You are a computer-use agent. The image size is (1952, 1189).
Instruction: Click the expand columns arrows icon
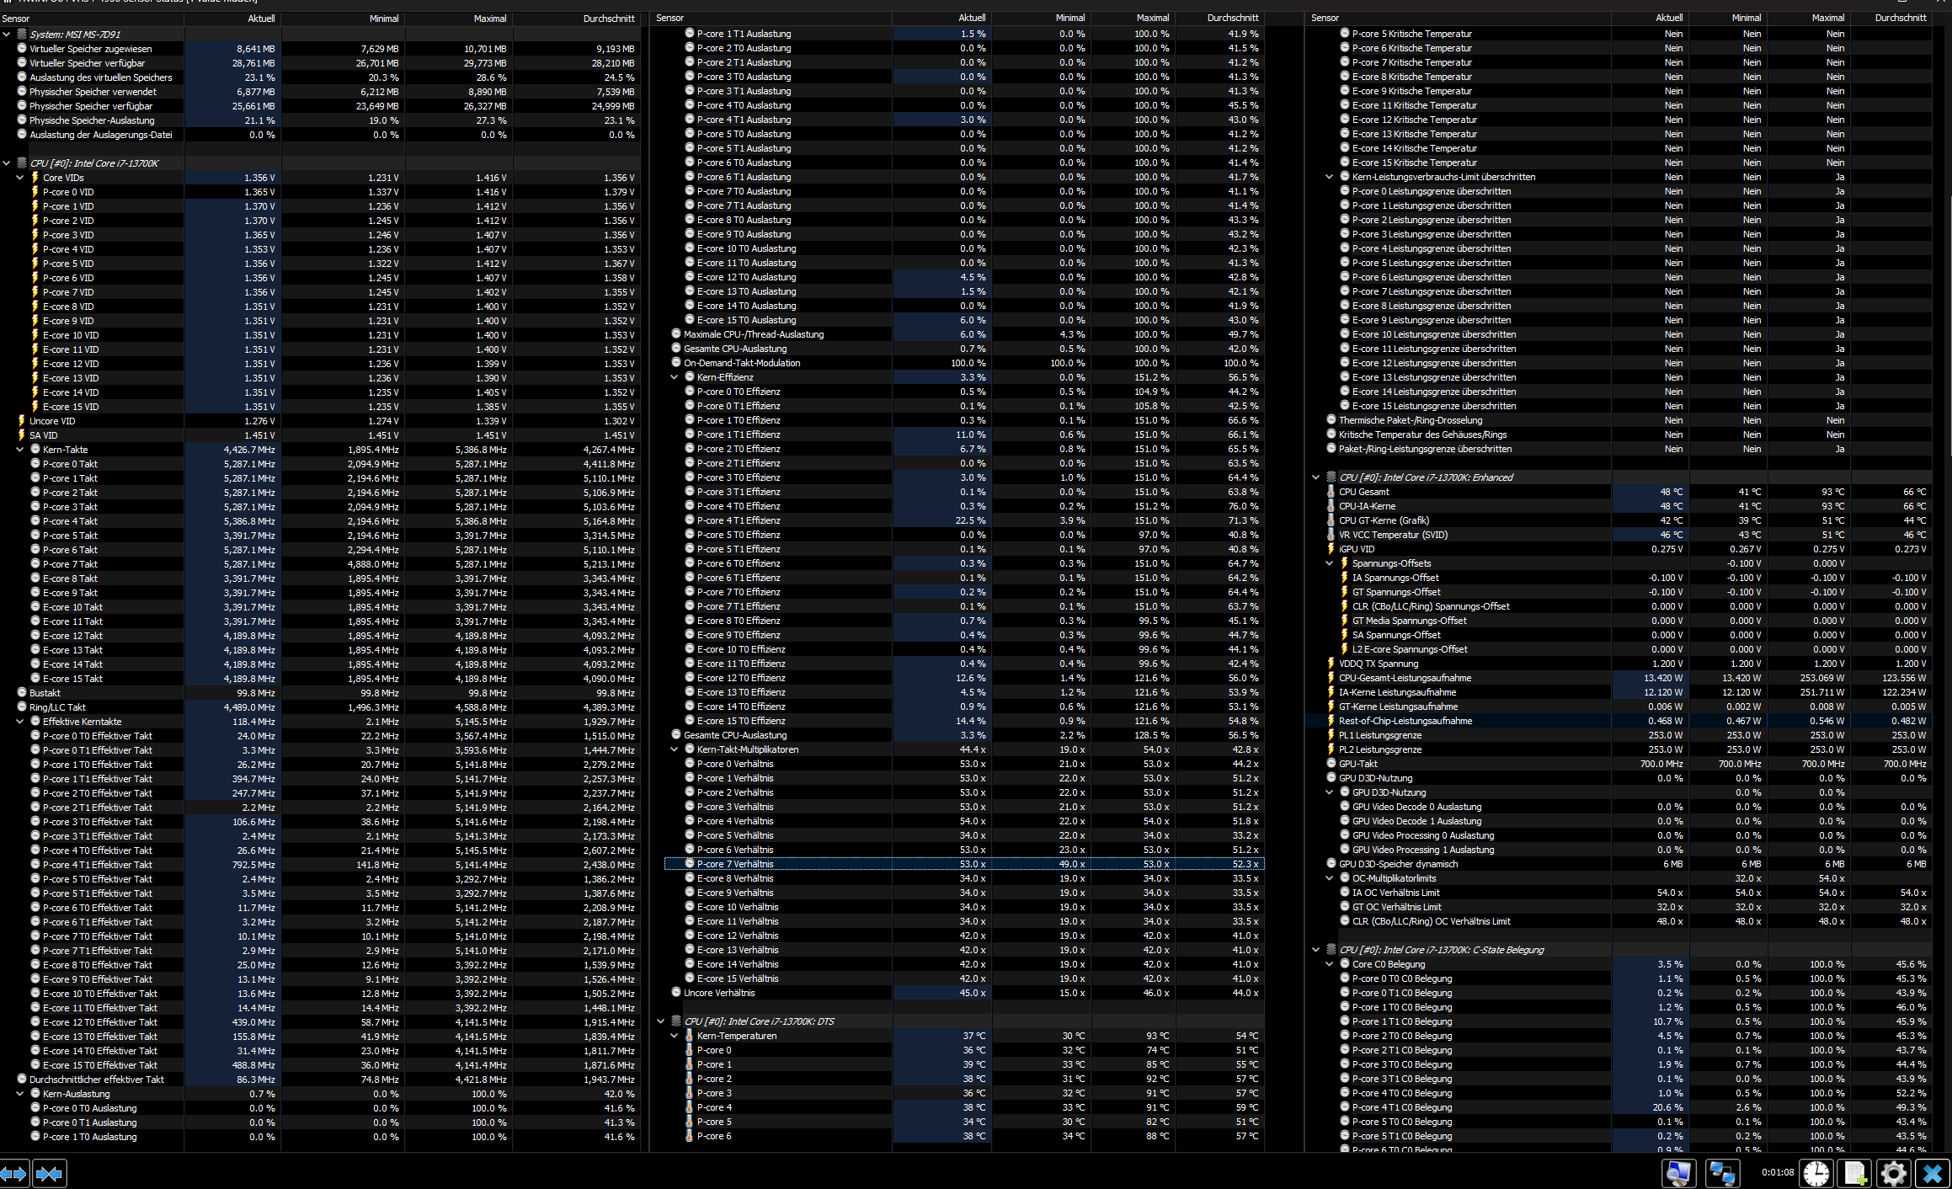(14, 1173)
